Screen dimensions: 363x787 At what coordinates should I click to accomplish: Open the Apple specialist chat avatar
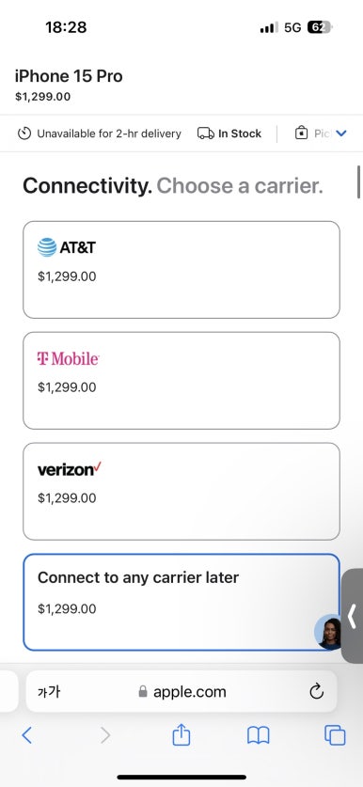click(x=329, y=633)
